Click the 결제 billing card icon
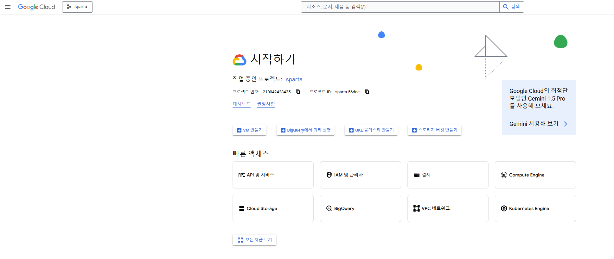 coord(417,175)
